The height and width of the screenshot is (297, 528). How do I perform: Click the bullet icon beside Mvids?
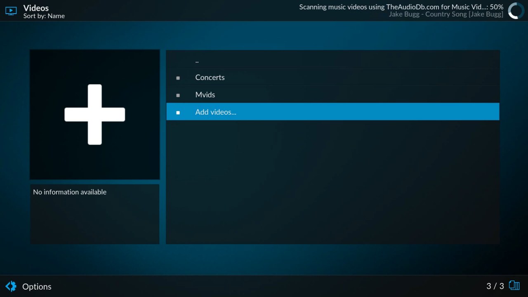coord(178,95)
